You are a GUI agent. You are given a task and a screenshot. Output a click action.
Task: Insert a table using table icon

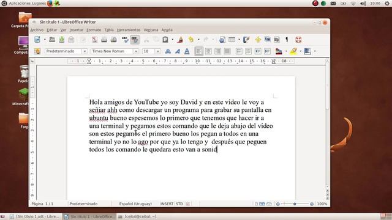232,39
